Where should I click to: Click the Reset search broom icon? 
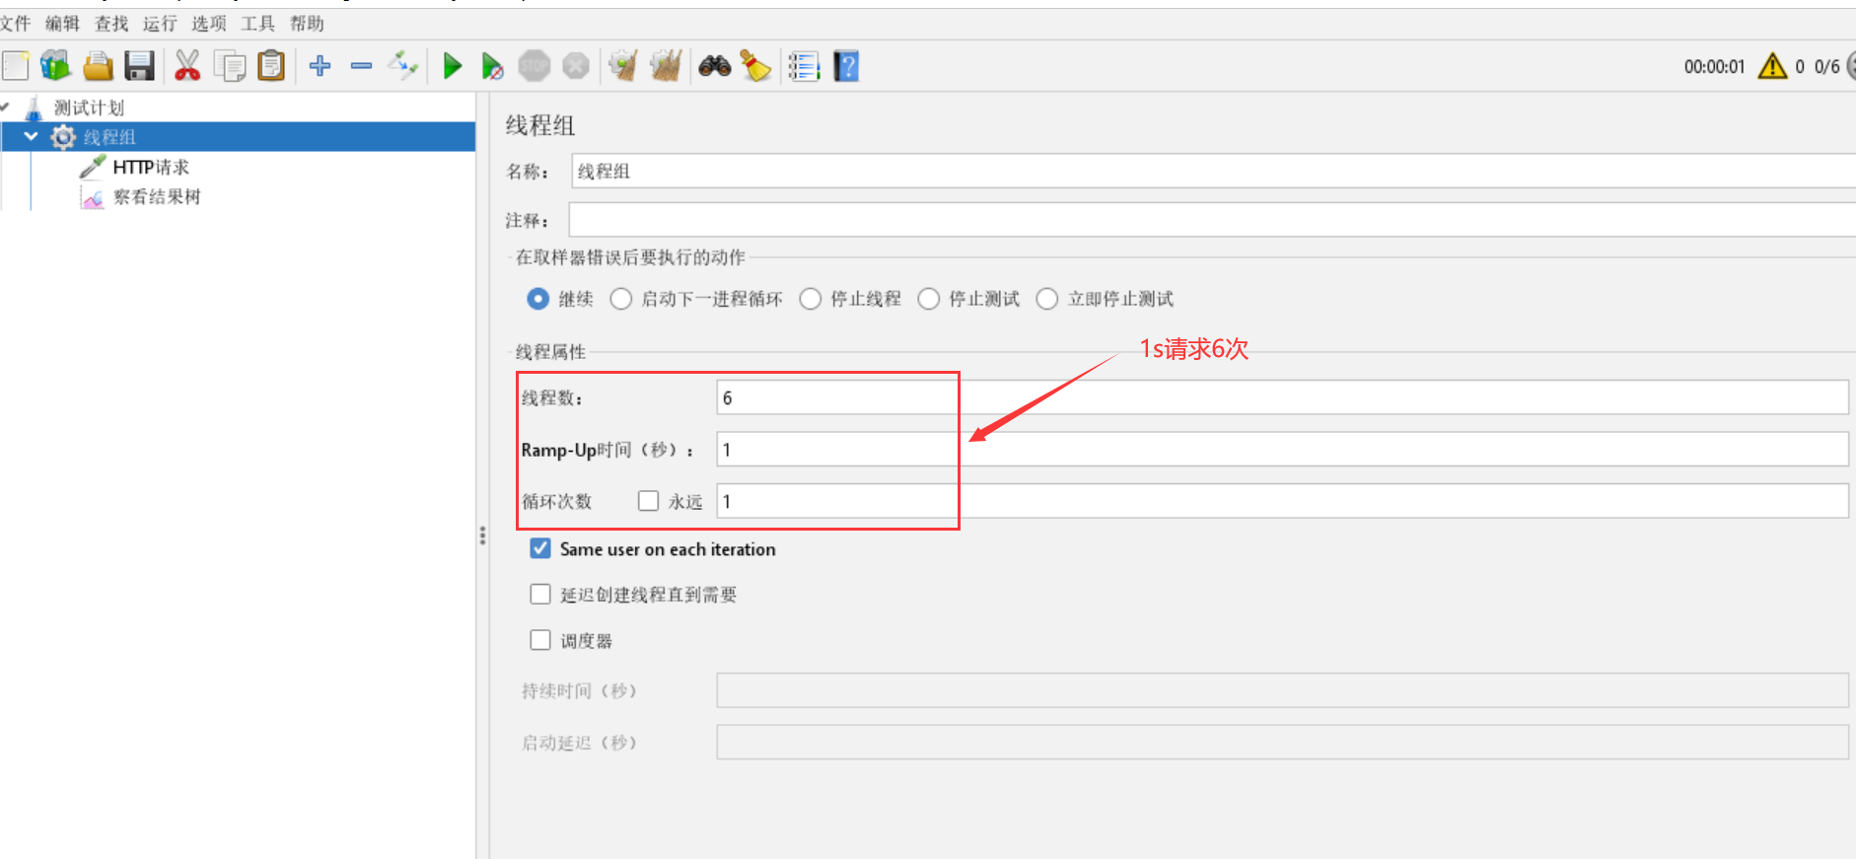tap(755, 66)
